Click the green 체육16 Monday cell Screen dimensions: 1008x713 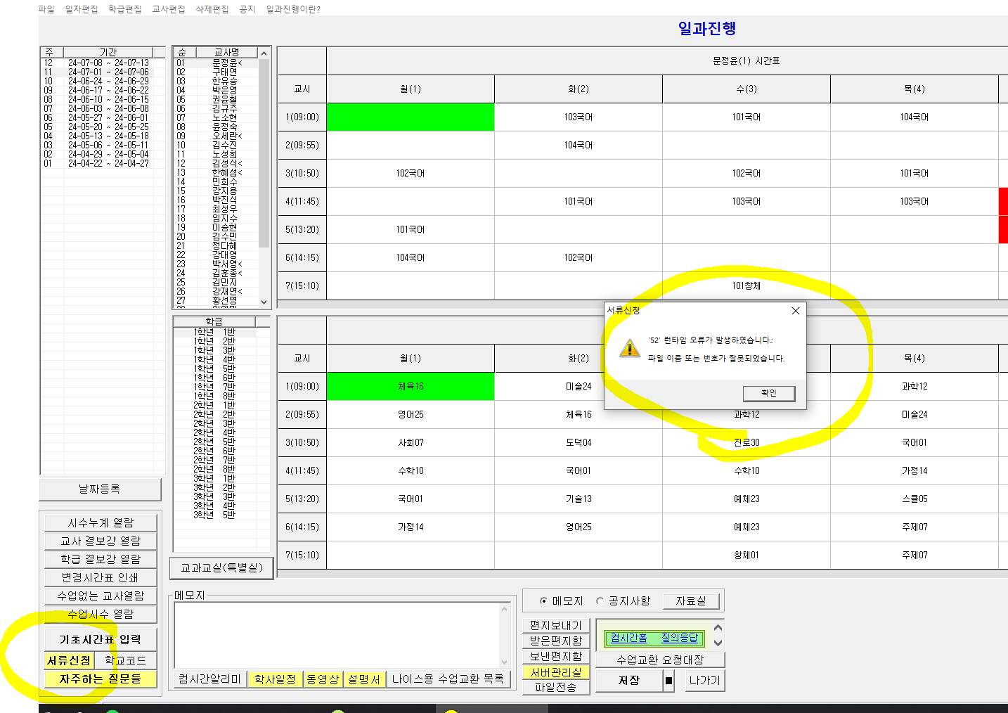click(411, 386)
